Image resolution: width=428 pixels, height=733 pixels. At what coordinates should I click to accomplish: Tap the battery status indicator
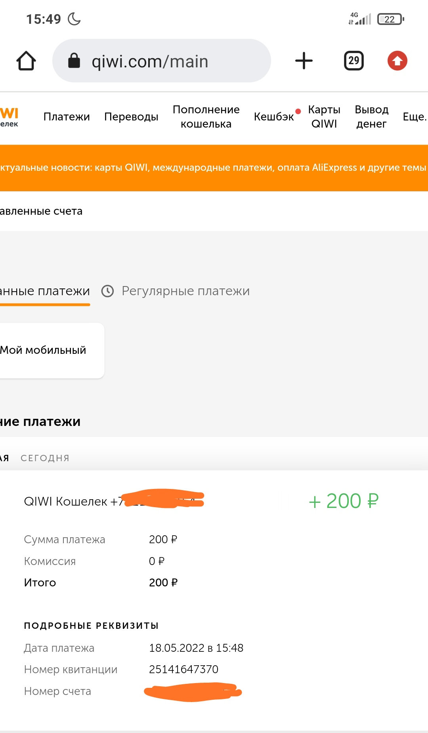click(391, 19)
